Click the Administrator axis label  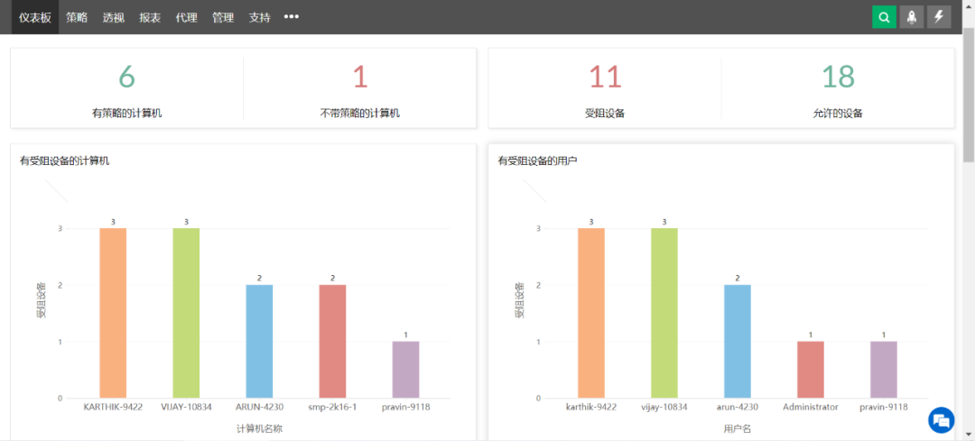pos(811,408)
